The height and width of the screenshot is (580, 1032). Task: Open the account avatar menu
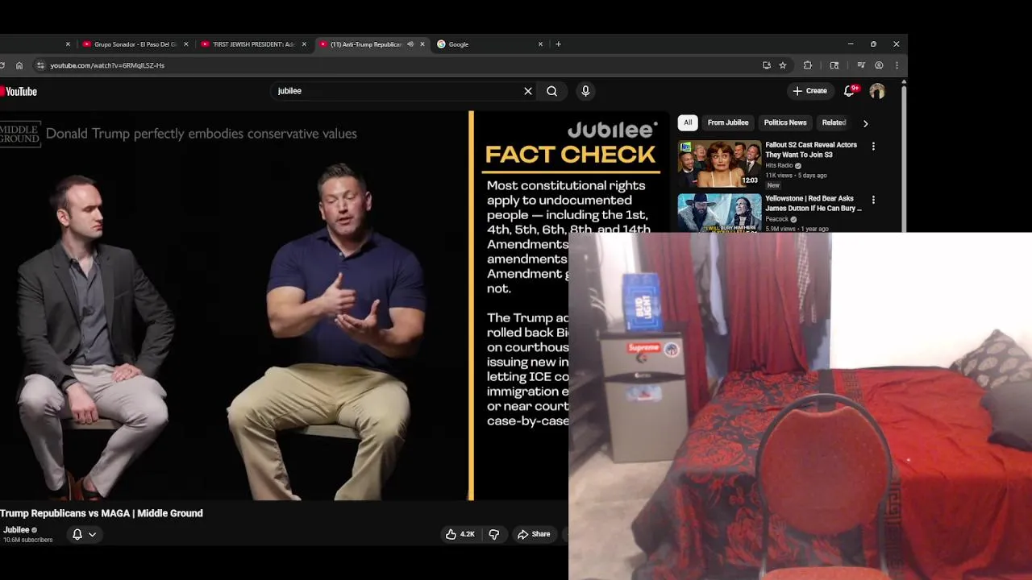tap(877, 91)
